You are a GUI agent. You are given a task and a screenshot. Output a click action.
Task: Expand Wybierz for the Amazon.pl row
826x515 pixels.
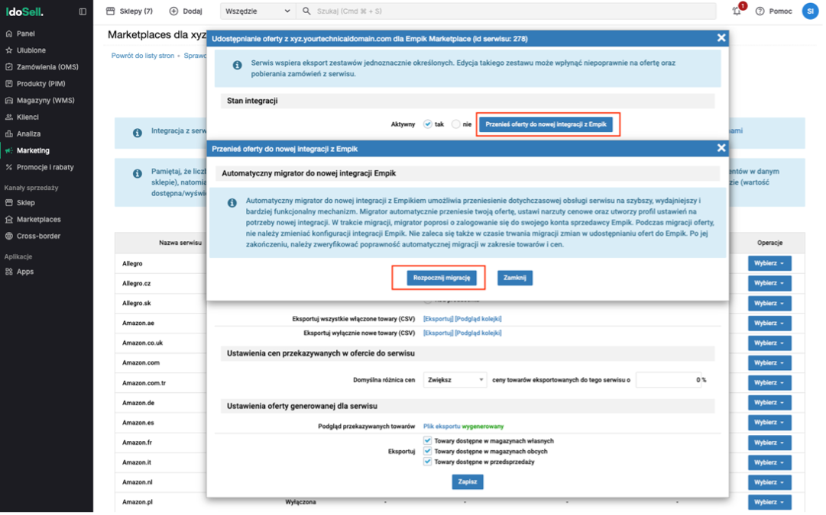(x=769, y=502)
